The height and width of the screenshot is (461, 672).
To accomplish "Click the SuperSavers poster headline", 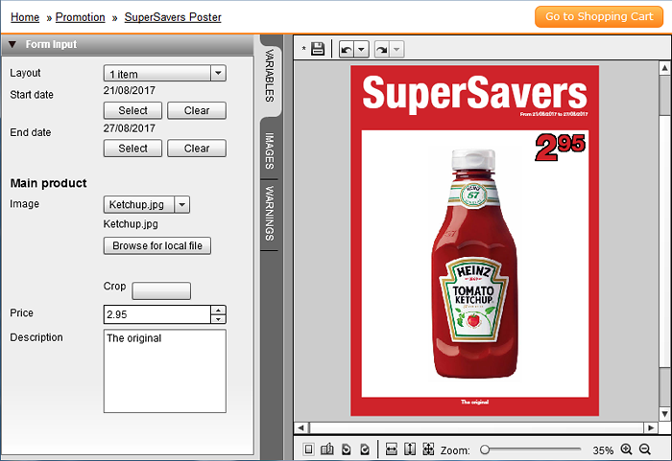I will [x=474, y=93].
